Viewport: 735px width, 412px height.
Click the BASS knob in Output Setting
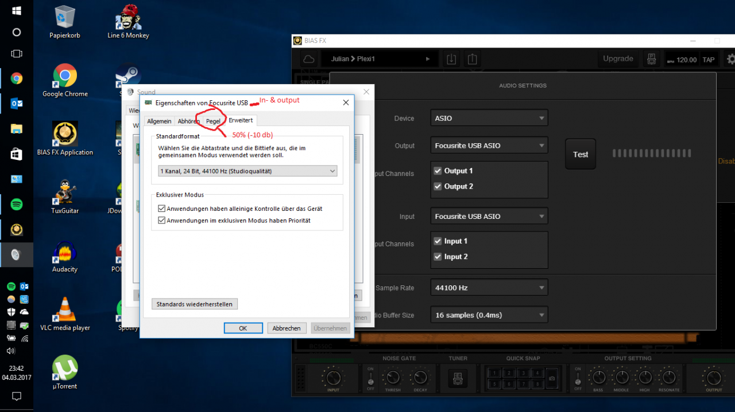coord(598,377)
